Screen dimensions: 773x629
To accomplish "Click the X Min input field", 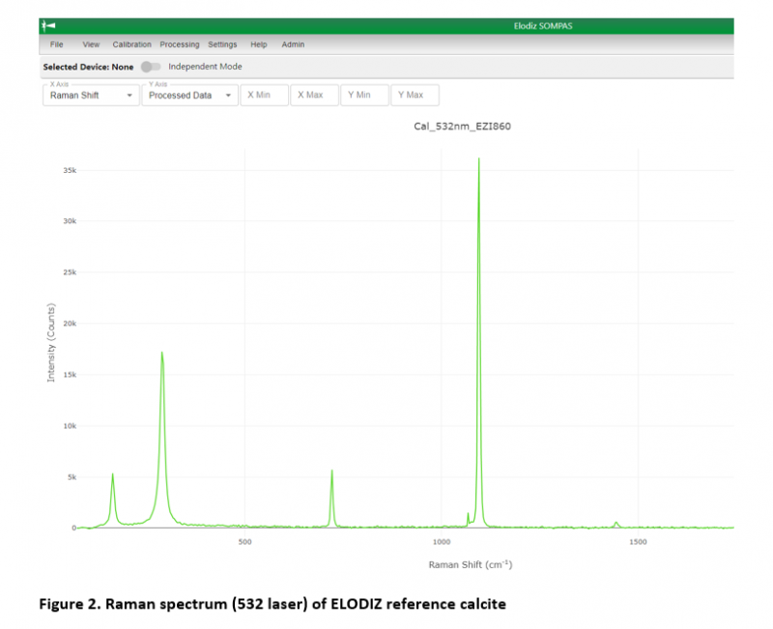I will point(264,95).
